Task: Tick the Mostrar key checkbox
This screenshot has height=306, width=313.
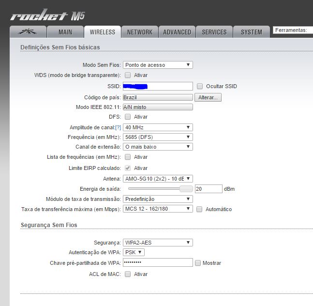Action: (x=198, y=263)
